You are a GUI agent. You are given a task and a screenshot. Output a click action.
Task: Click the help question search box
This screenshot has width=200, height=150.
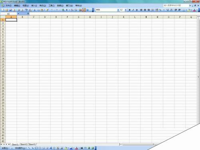click(176, 6)
